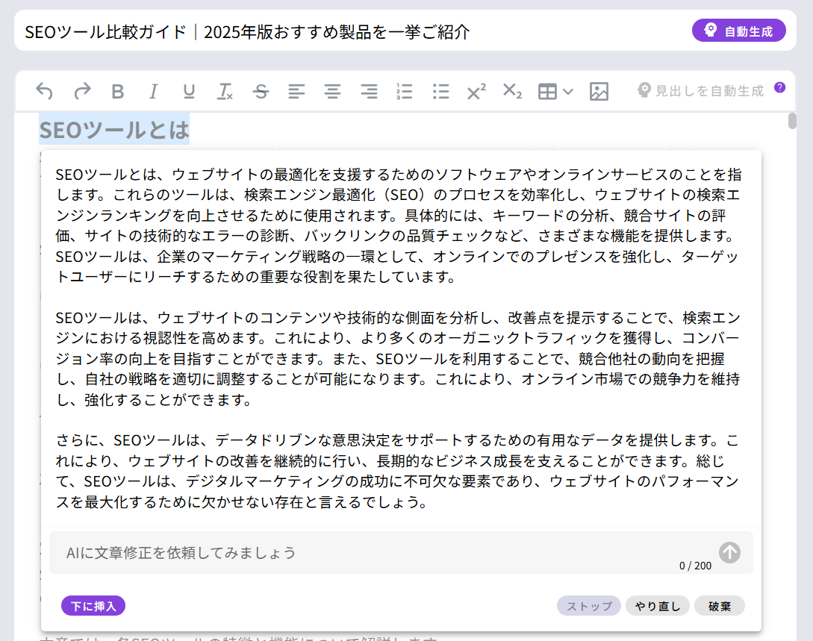Image resolution: width=813 pixels, height=641 pixels.
Task: Toggle italic formatting
Action: [x=153, y=91]
